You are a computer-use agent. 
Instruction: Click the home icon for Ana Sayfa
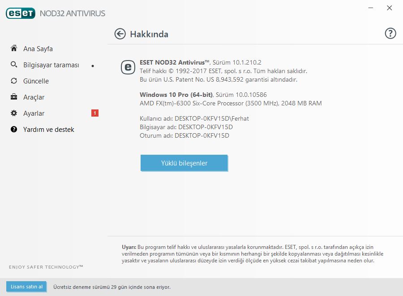click(x=14, y=48)
